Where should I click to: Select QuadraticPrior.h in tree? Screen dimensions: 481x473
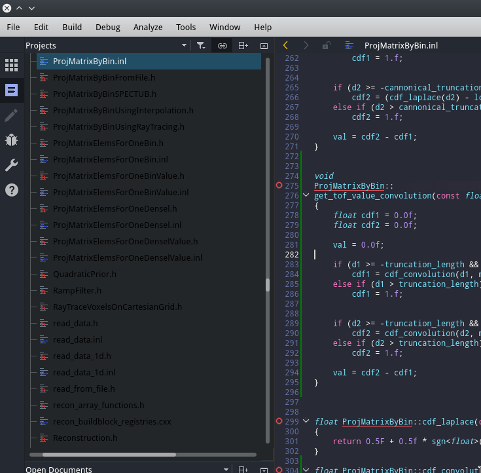click(84, 274)
